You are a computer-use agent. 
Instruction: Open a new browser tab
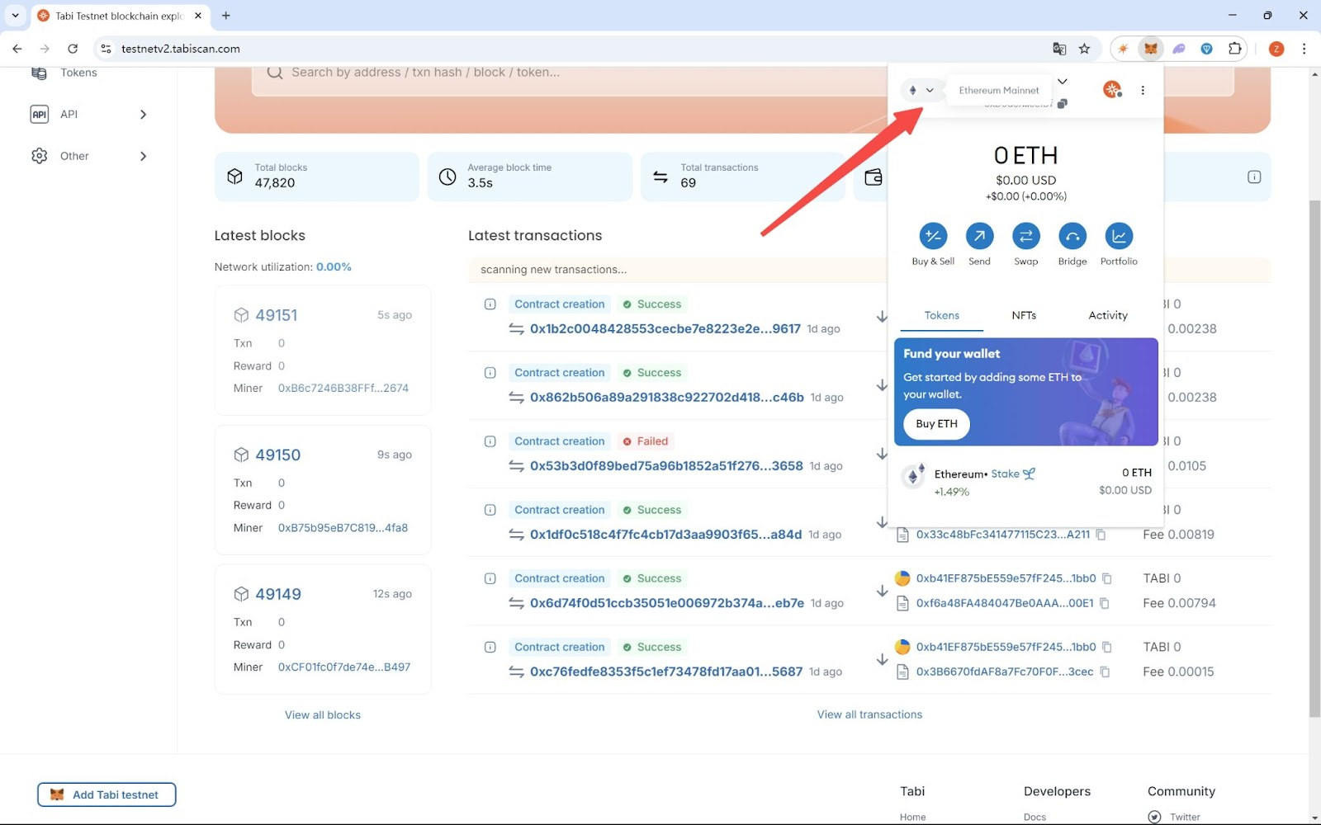(x=226, y=16)
